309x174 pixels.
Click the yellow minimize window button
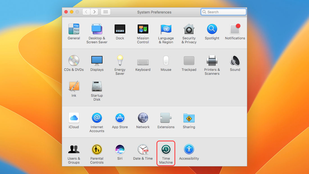coord(72,12)
